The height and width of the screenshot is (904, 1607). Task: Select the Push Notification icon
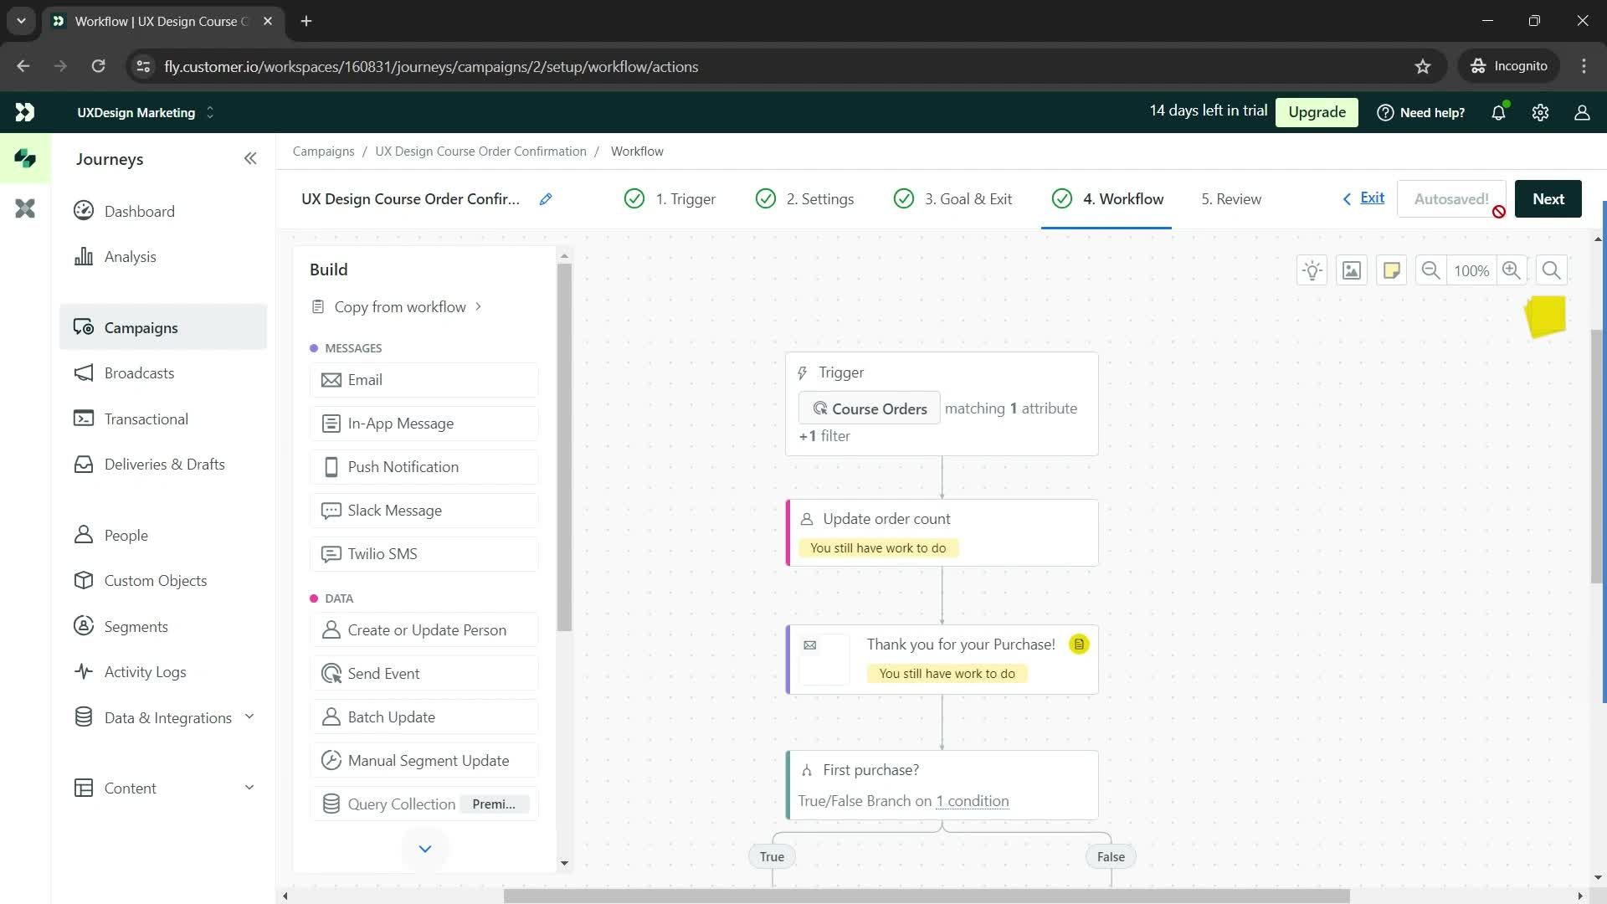pos(331,467)
